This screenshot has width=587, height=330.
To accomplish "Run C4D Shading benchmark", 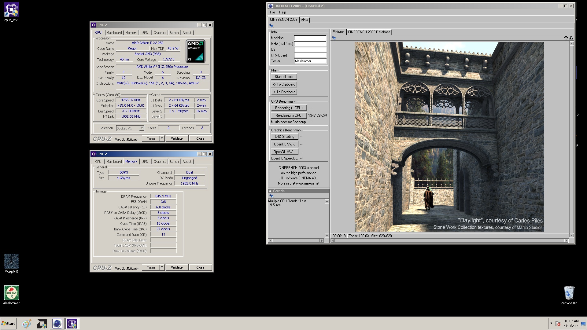I will 285,137.
